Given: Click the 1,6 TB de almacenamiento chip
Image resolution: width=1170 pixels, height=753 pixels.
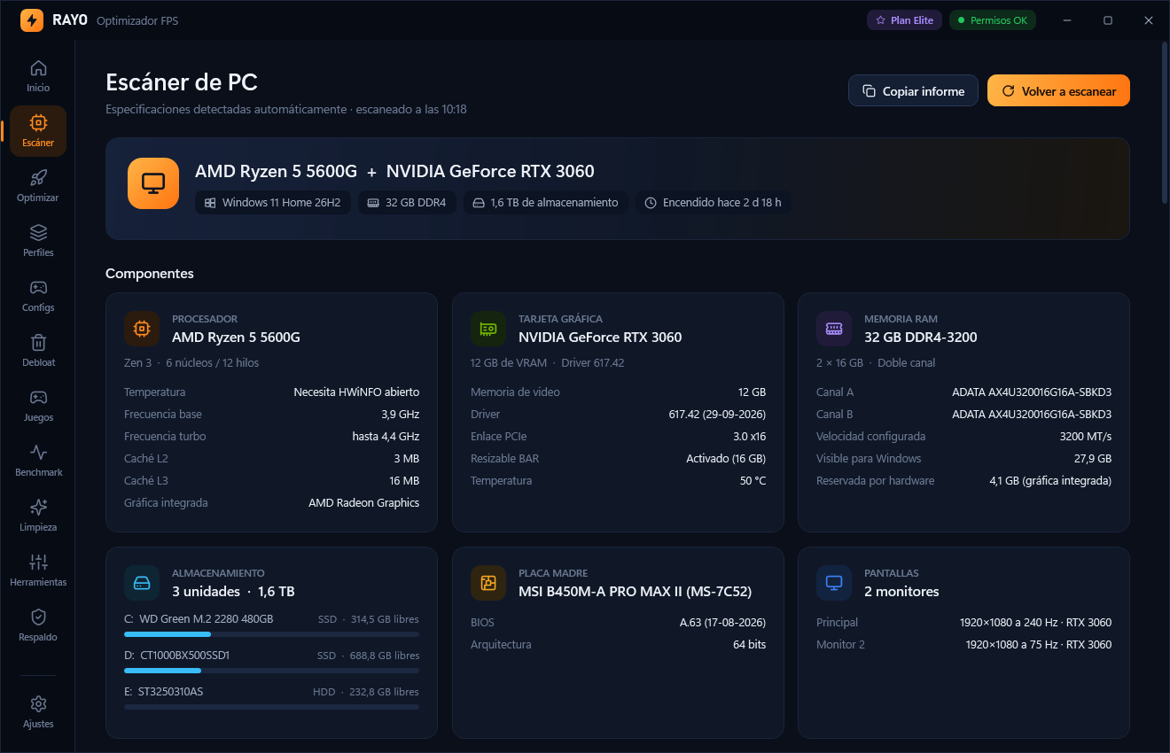Looking at the screenshot, I should tap(546, 203).
